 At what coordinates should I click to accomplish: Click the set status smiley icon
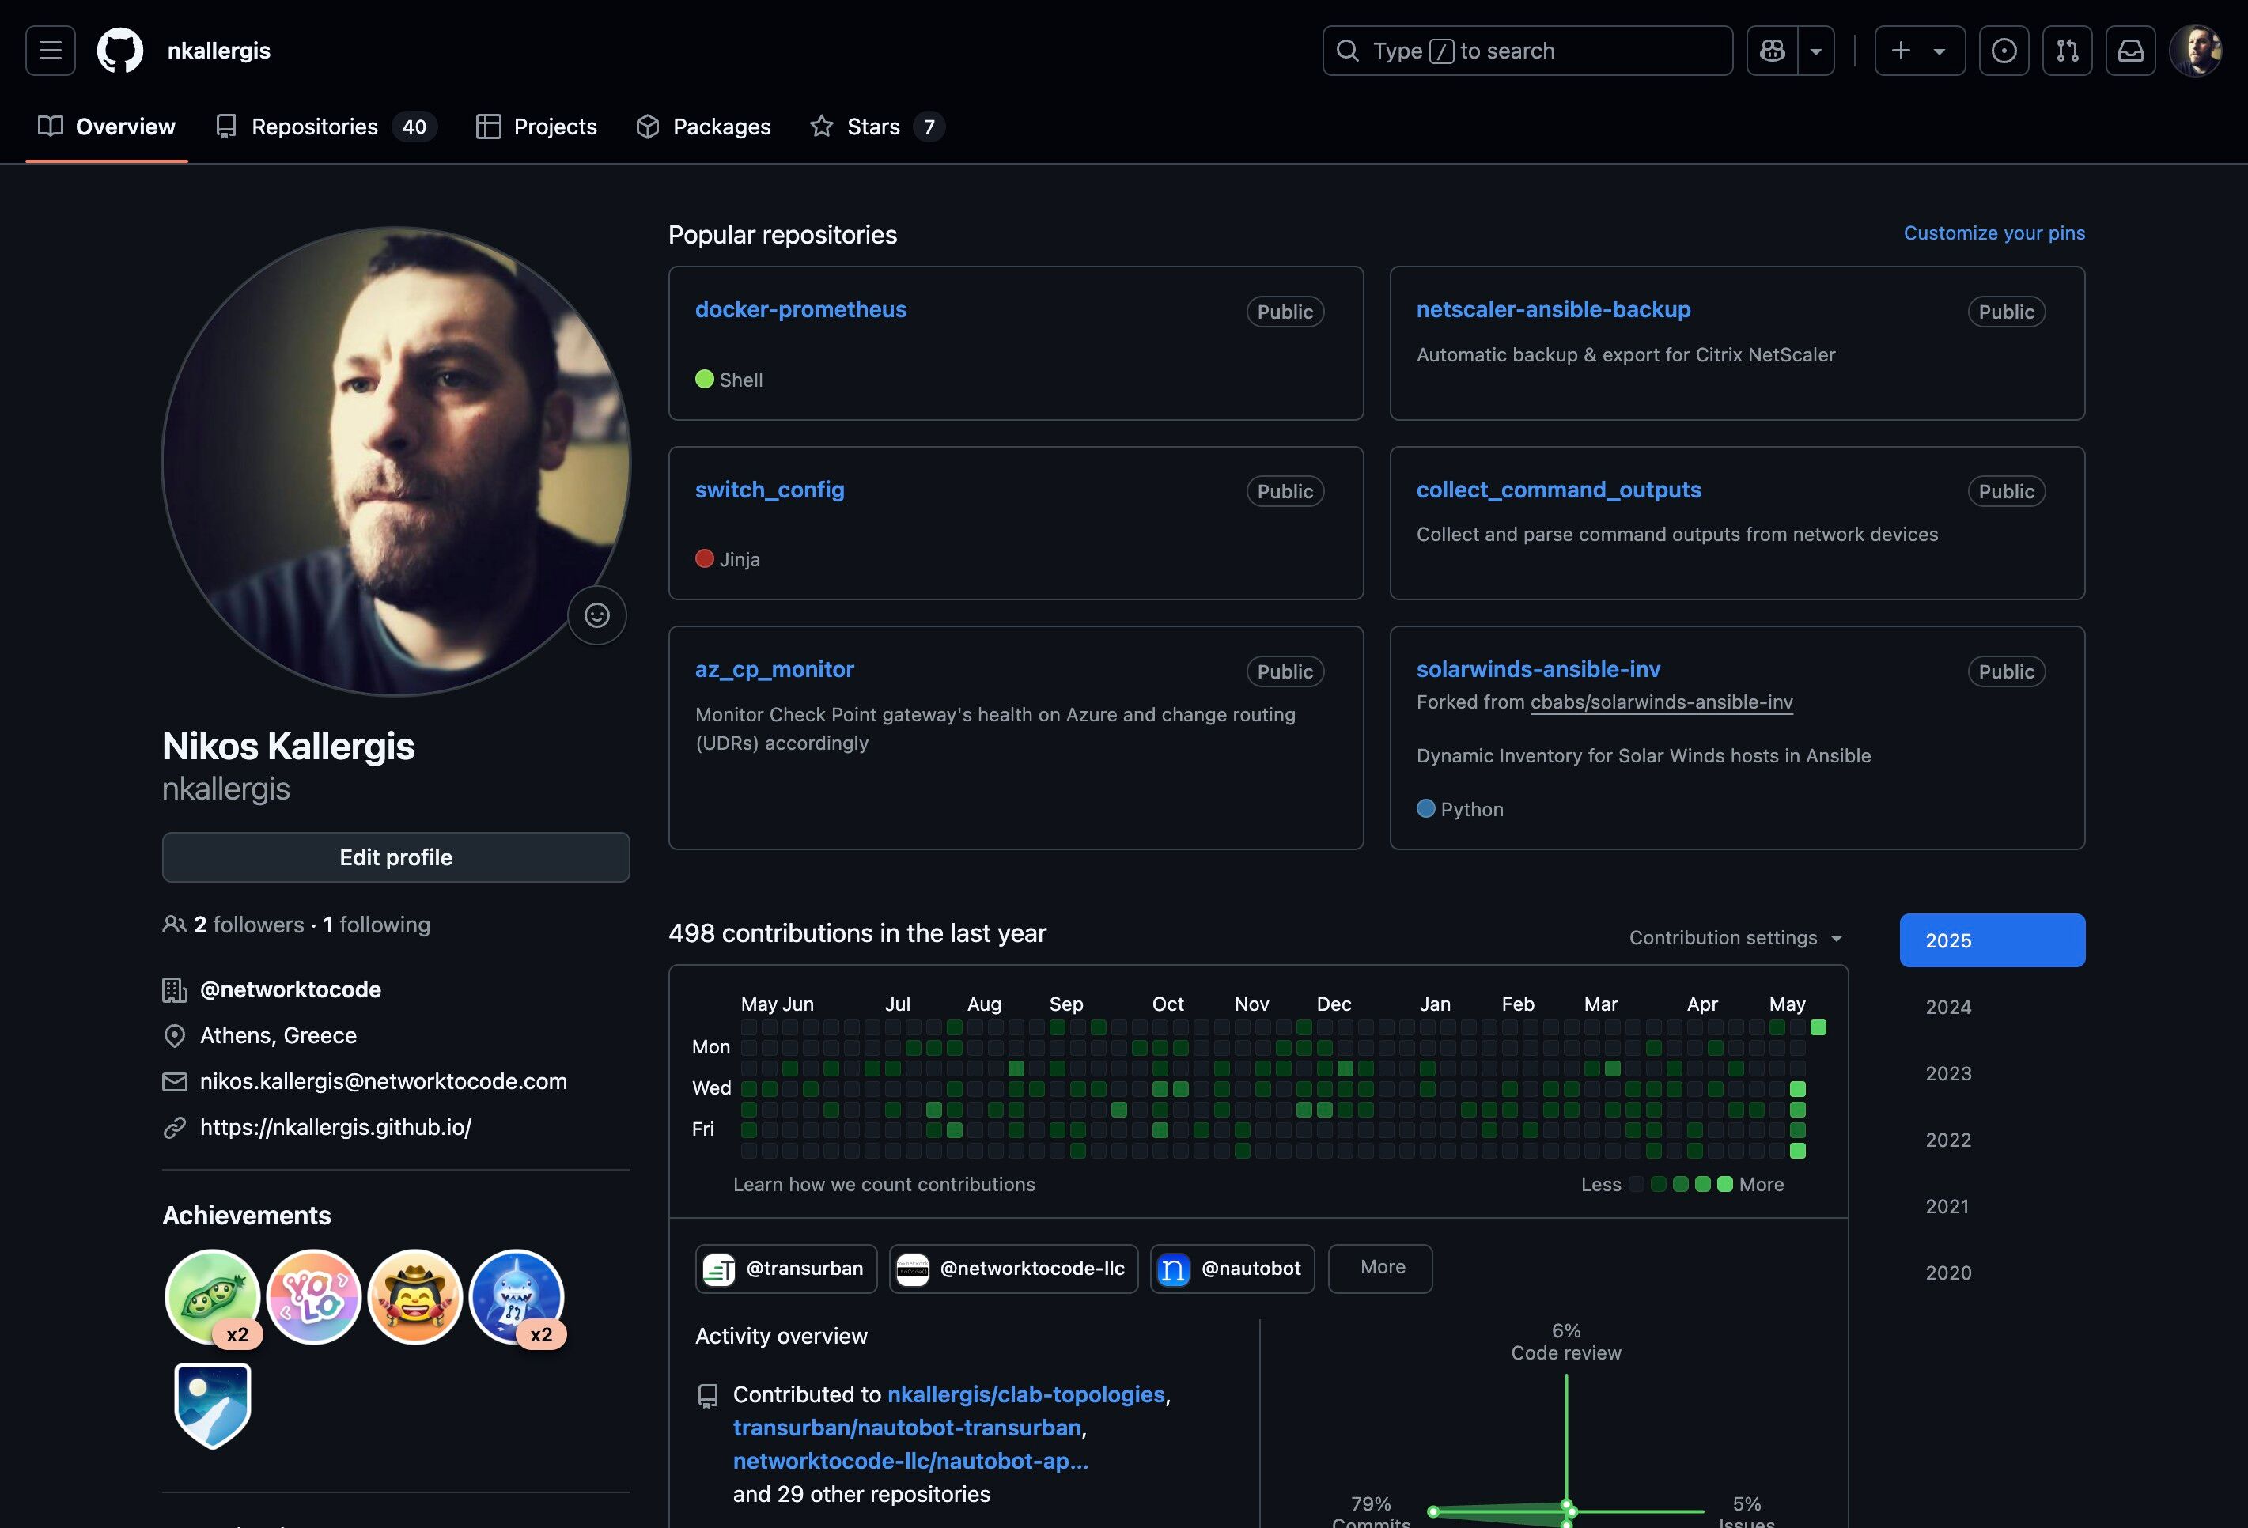coord(597,615)
